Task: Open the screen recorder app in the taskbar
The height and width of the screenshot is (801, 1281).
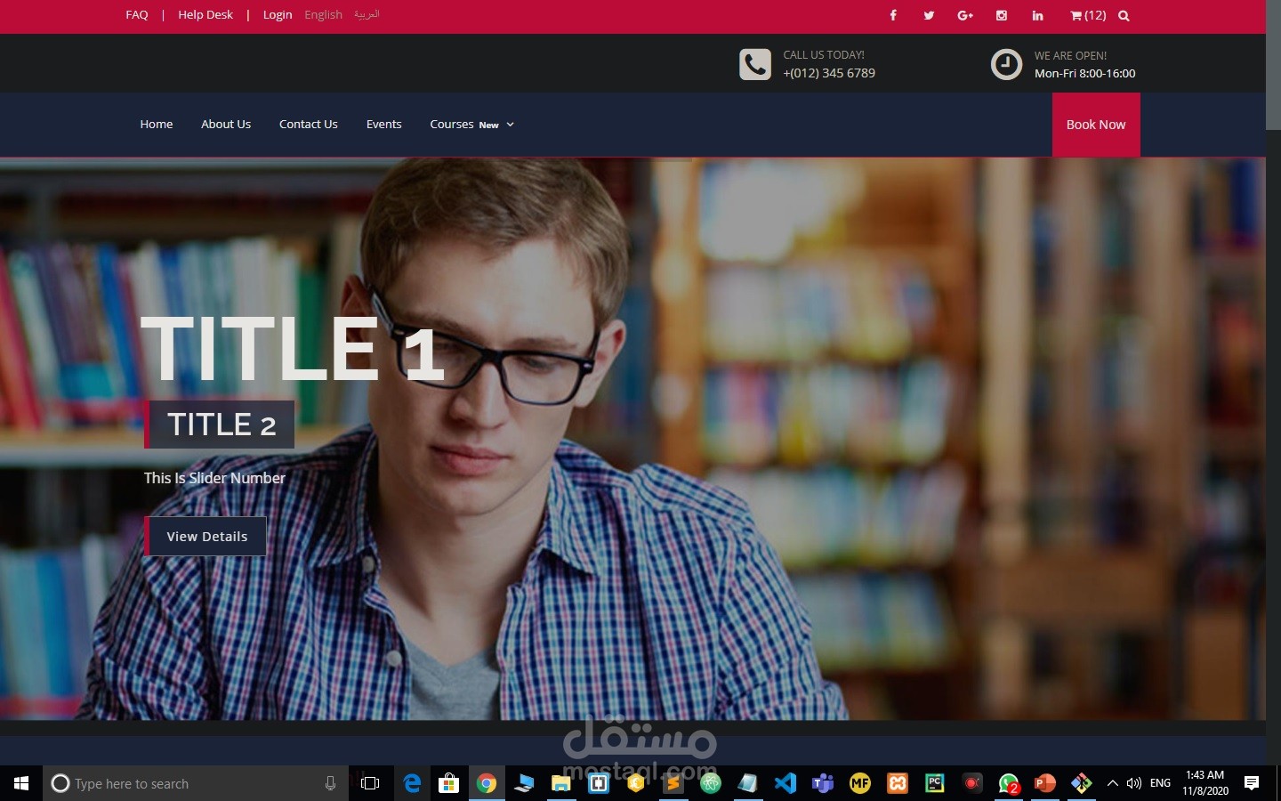Action: pyautogui.click(x=972, y=783)
